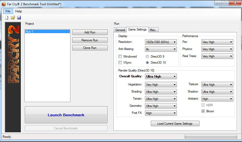Click the Add Run button
The width and height of the screenshot is (242, 142).
(90, 32)
